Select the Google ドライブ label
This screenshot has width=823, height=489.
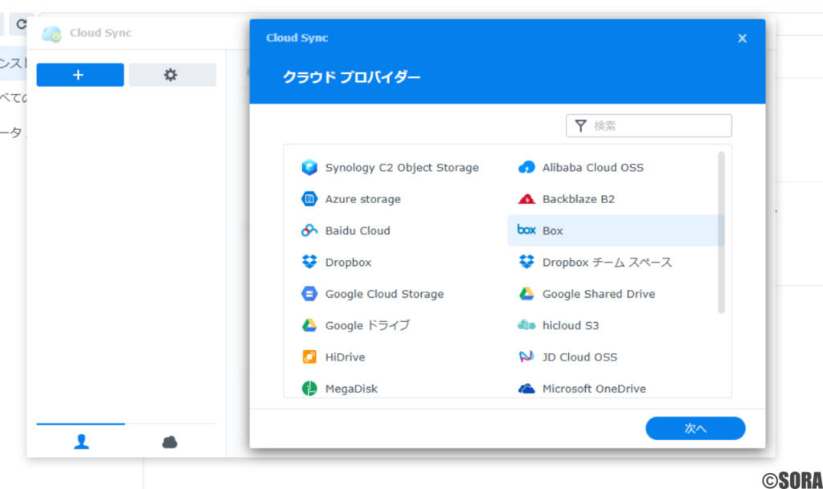pos(368,325)
